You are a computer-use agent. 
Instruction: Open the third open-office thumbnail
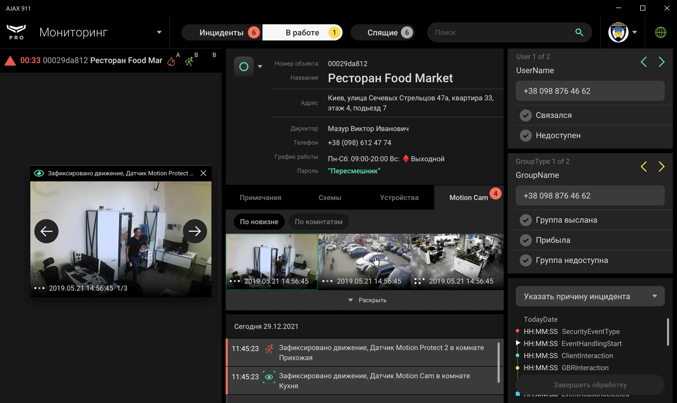[457, 261]
